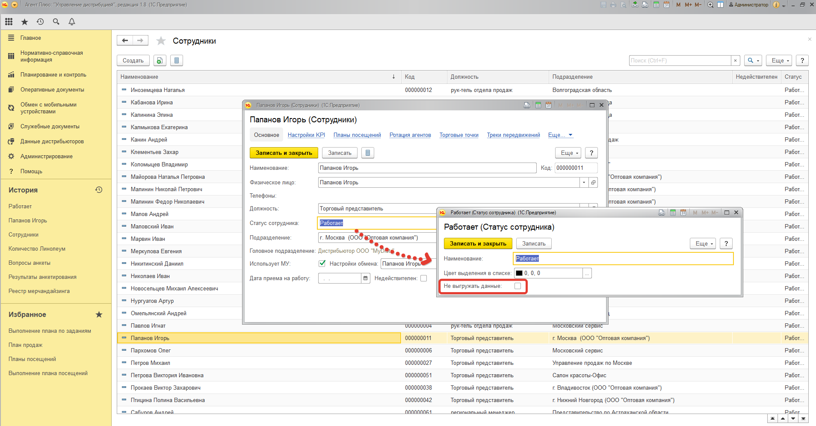The height and width of the screenshot is (426, 816).
Task: Open План продаж in Избранное
Action: click(25, 345)
